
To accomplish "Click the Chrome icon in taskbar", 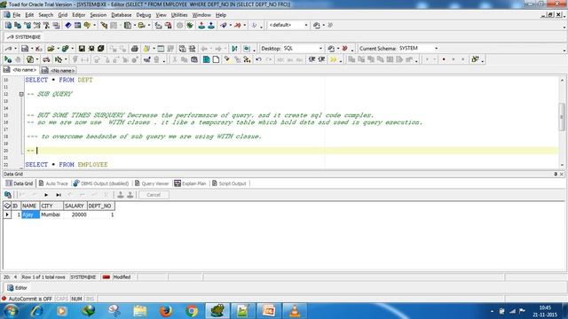I will (192, 311).
